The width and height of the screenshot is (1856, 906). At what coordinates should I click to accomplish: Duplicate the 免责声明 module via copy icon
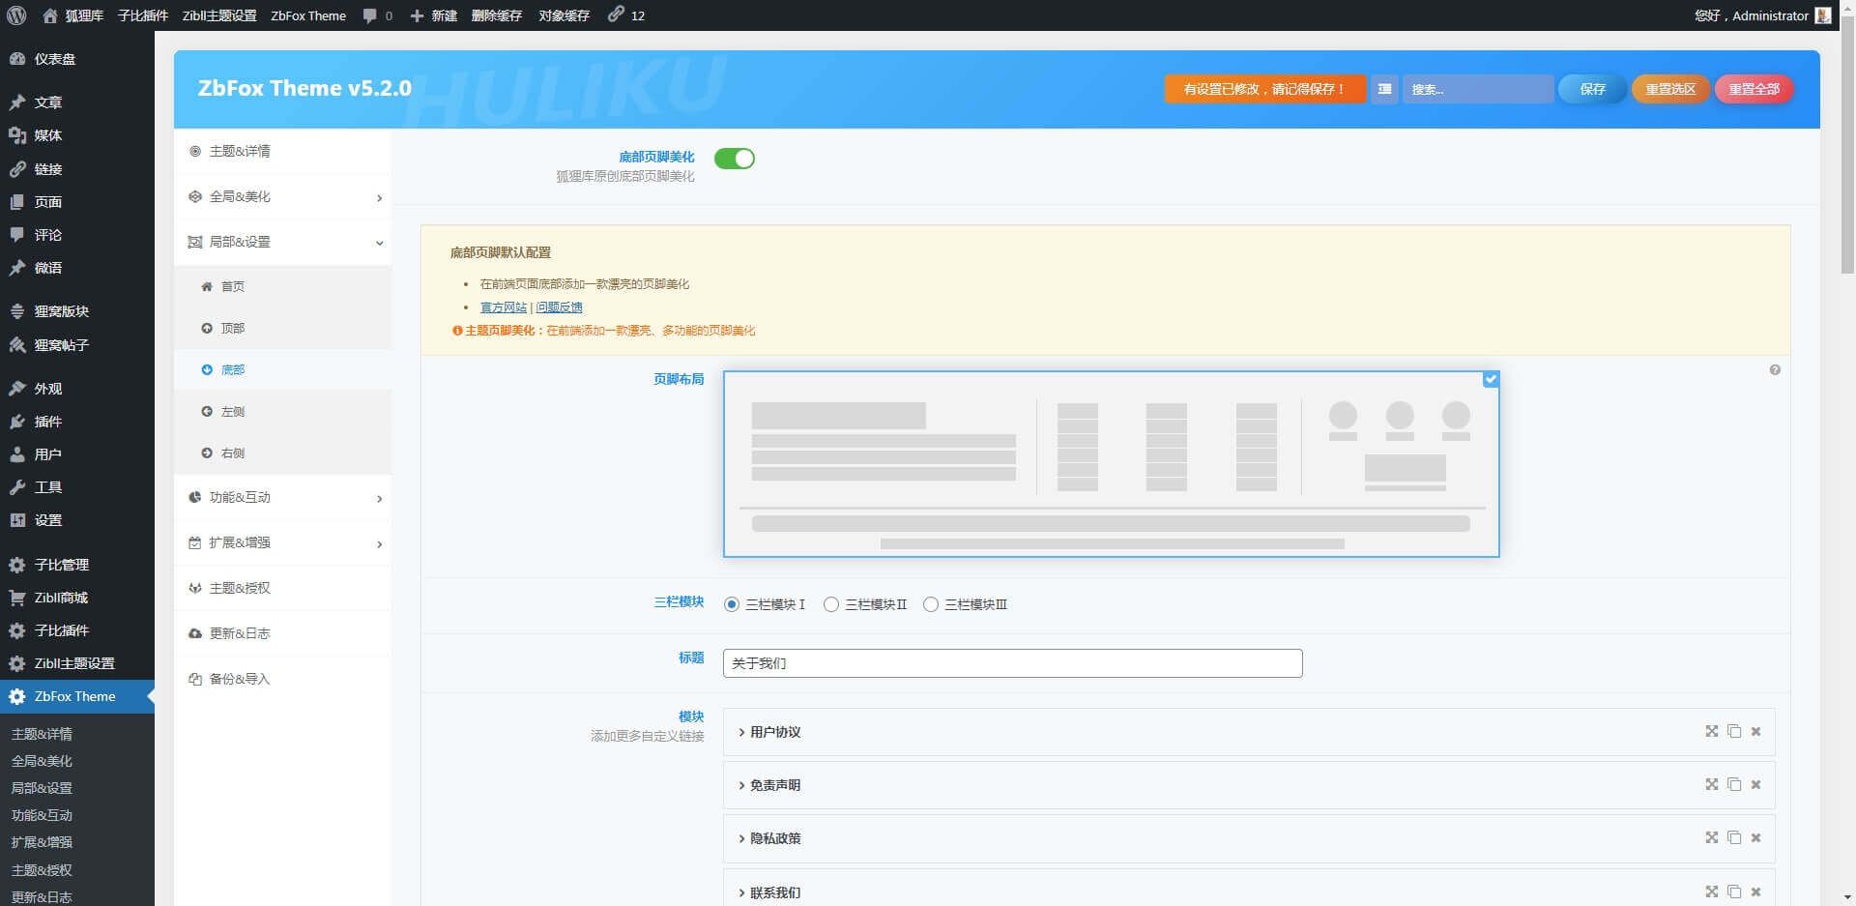tap(1734, 785)
